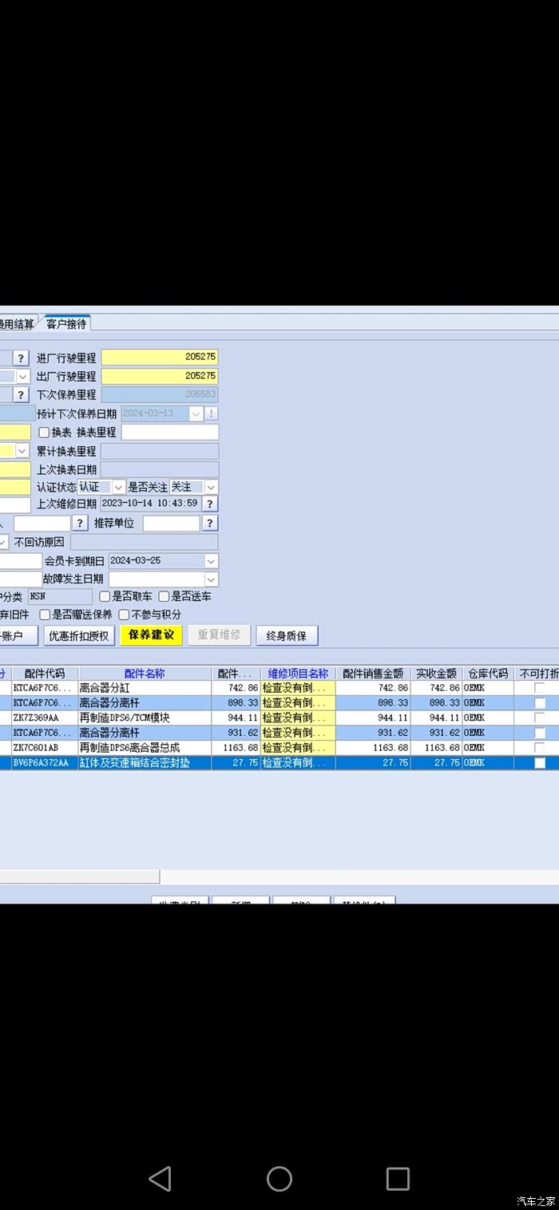Sort by the 配件名称 column header
Viewport: 559px width, 1210px height.
pyautogui.click(x=145, y=674)
